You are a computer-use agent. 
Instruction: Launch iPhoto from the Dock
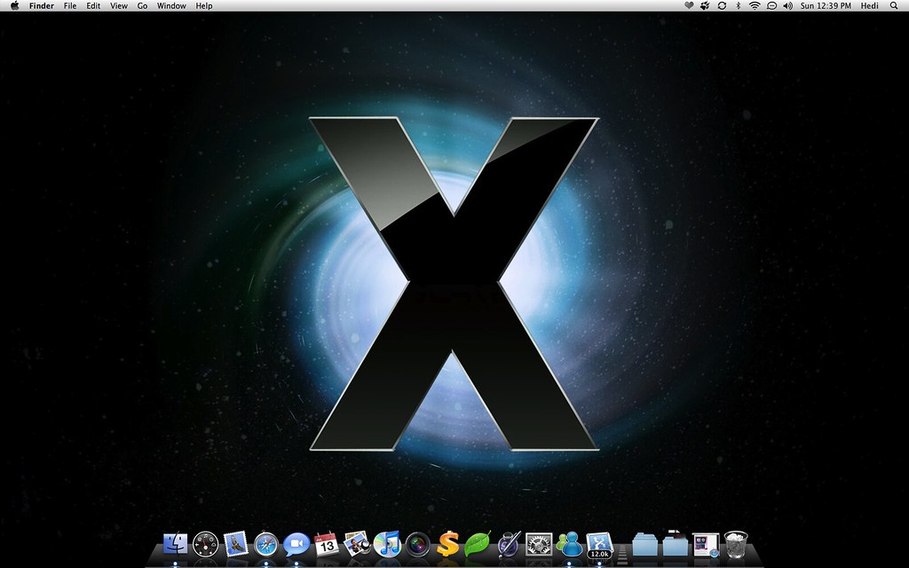click(x=357, y=545)
